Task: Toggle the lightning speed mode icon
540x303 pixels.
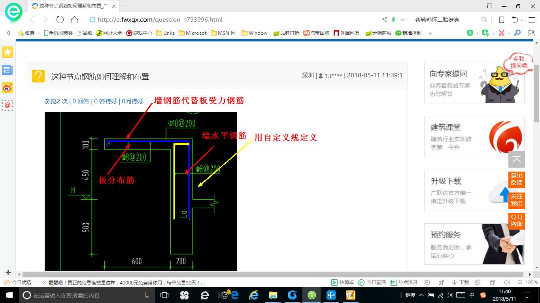Action: 393,20
